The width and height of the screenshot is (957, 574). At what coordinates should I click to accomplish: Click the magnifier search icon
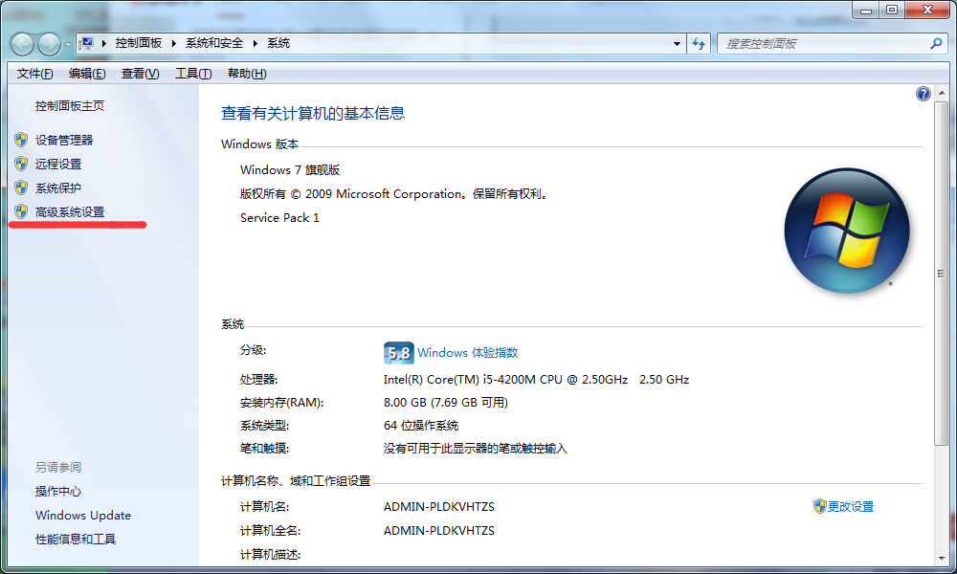pyautogui.click(x=937, y=43)
